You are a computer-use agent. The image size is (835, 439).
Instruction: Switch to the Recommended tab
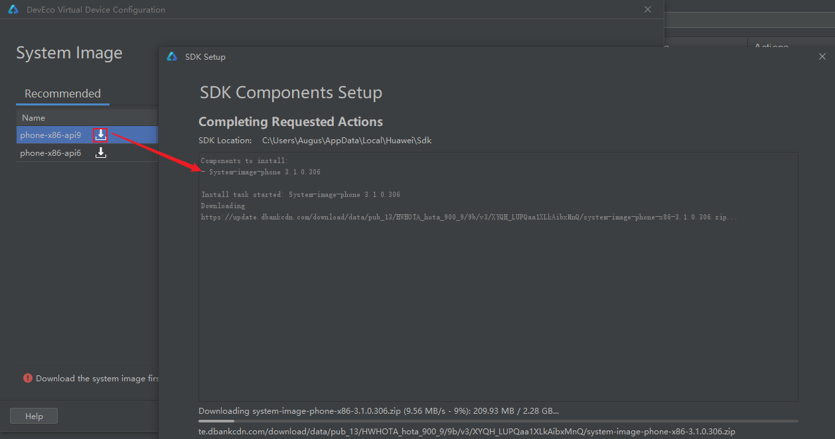[x=62, y=94]
